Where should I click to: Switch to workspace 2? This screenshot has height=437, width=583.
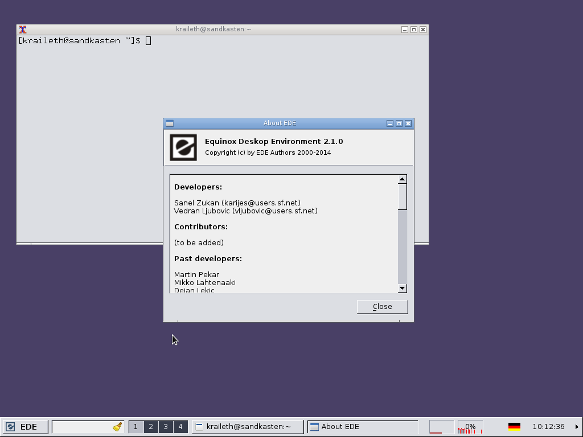tap(151, 426)
